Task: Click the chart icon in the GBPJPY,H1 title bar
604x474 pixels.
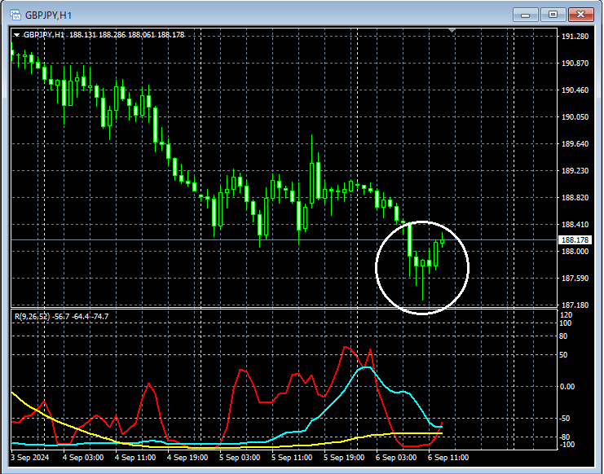Action: pyautogui.click(x=15, y=15)
